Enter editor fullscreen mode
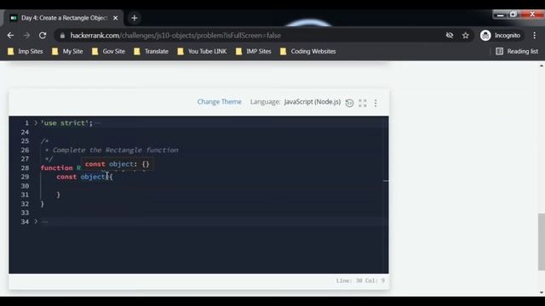 (x=363, y=103)
